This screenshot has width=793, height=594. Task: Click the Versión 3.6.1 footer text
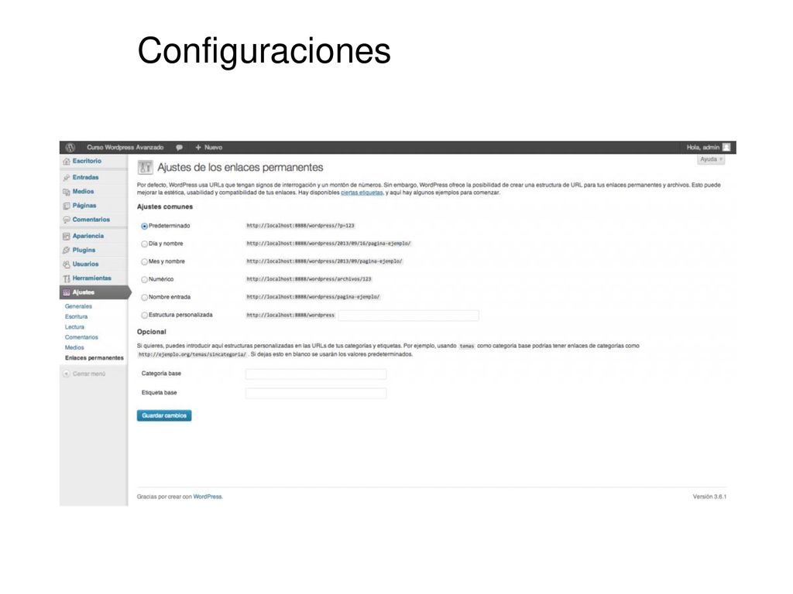point(709,497)
